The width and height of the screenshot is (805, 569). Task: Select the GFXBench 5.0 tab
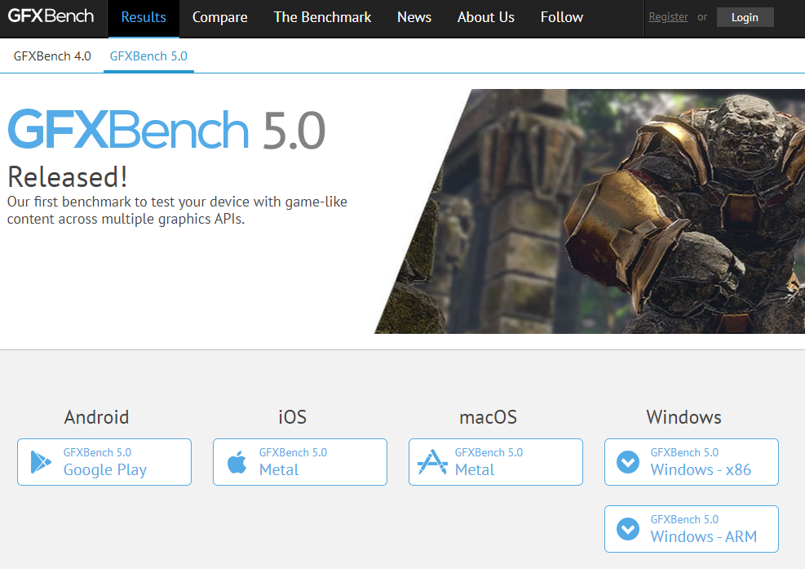pyautogui.click(x=149, y=56)
